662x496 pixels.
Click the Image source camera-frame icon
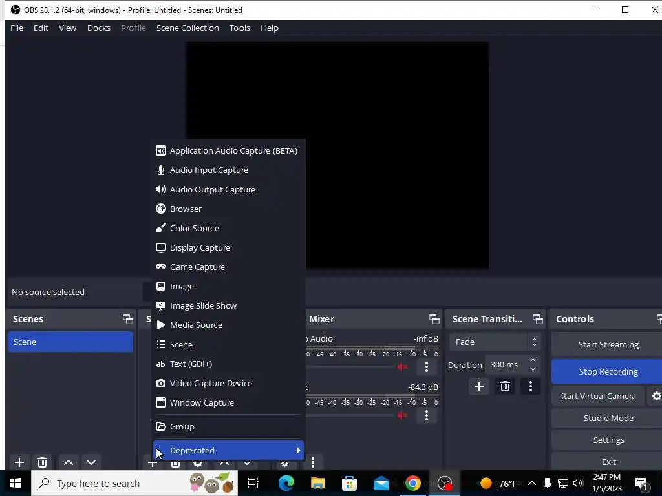tap(161, 286)
